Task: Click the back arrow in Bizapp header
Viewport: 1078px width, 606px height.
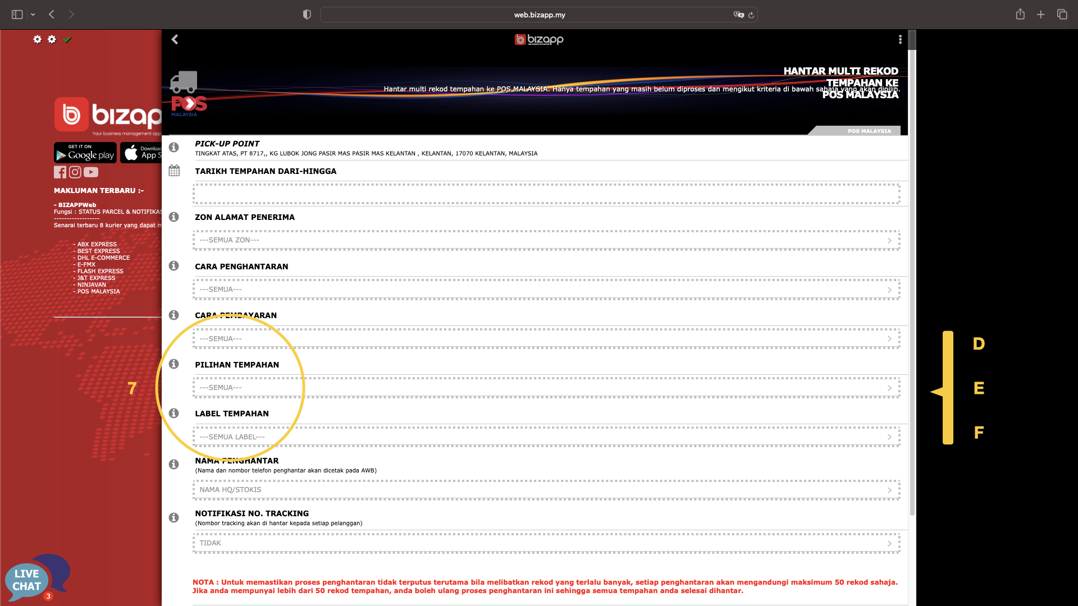Action: coord(175,39)
